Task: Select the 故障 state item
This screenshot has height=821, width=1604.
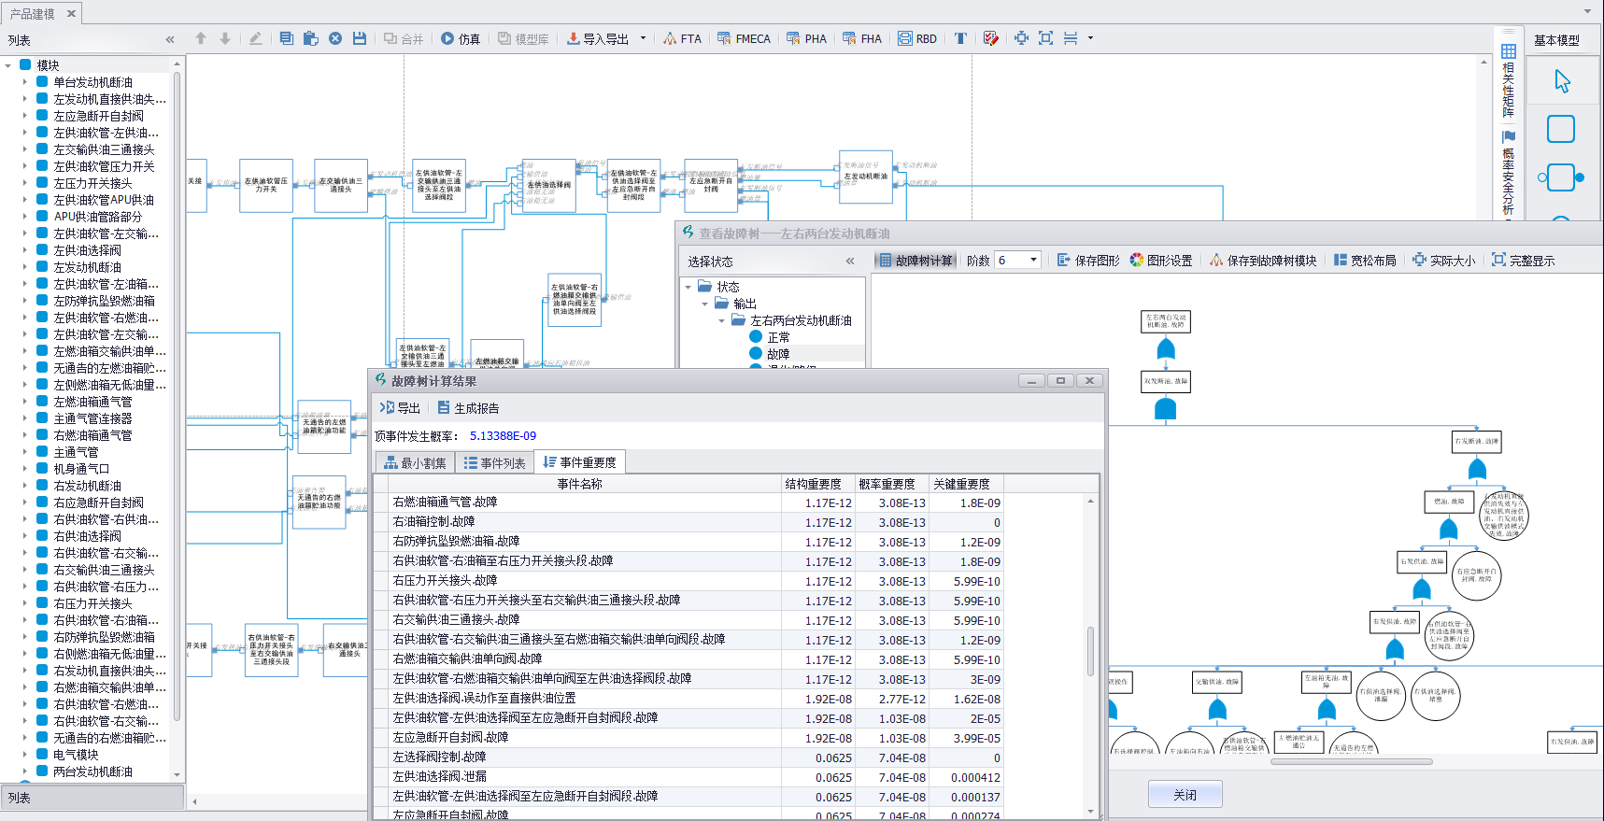Action: click(x=778, y=354)
